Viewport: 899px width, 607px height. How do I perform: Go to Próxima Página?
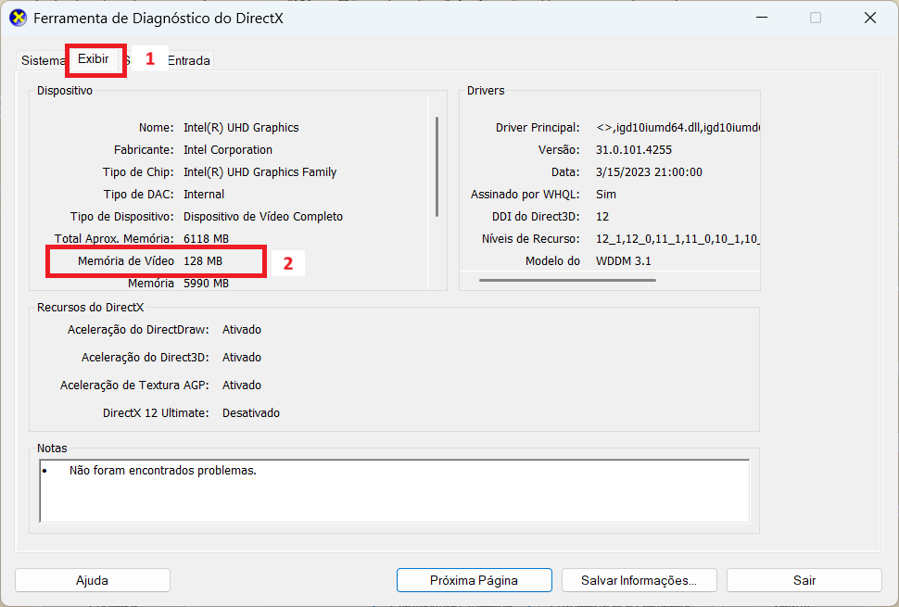pos(475,580)
